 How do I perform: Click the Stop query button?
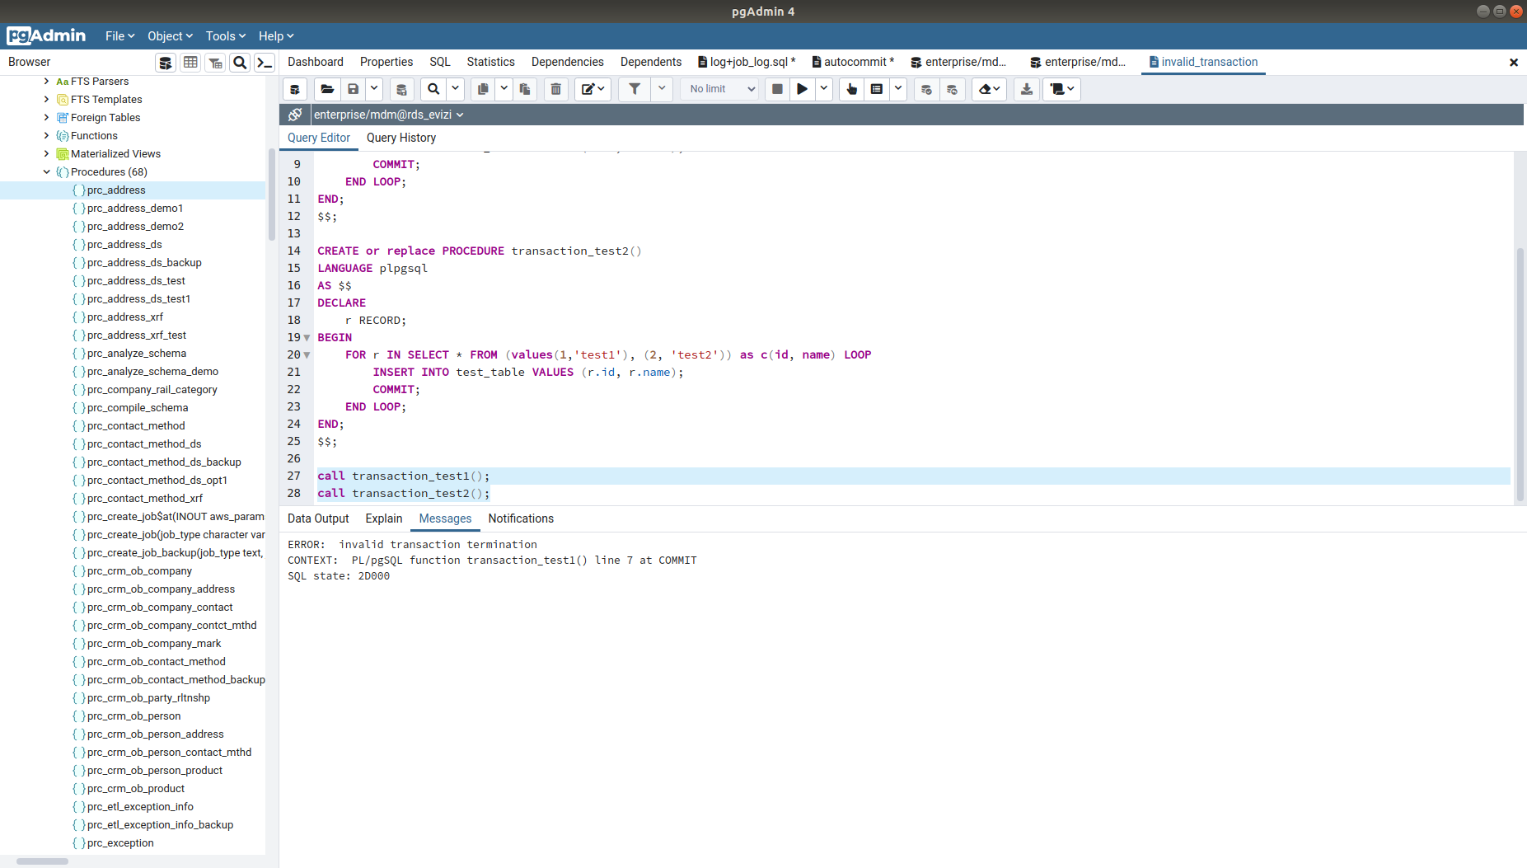pos(777,89)
